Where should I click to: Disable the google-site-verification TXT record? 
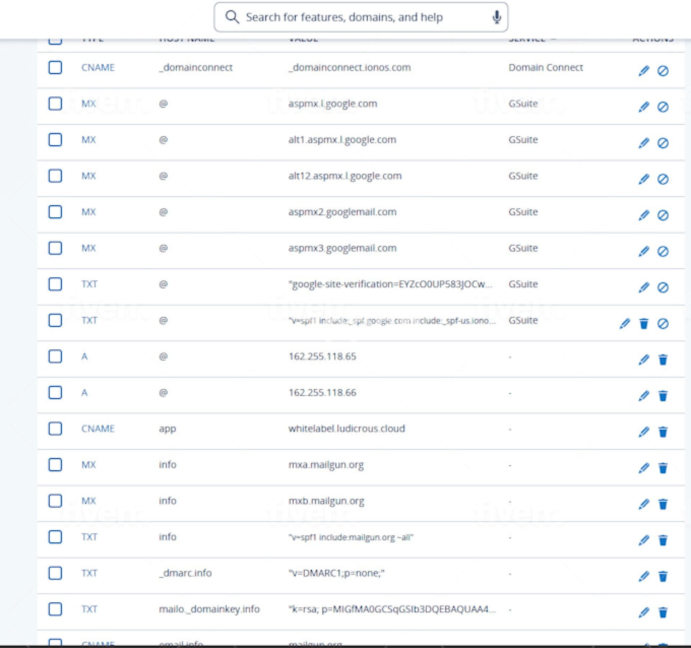663,287
